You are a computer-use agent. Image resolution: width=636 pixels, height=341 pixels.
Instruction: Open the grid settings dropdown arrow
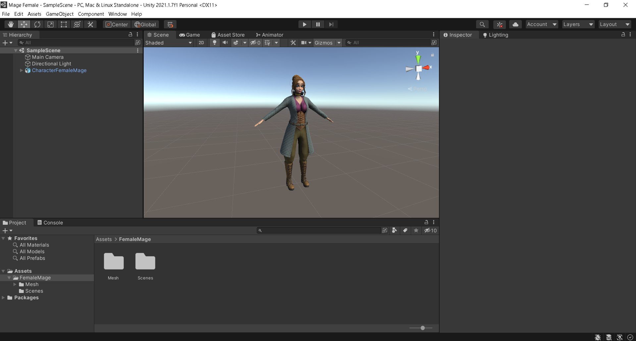coord(276,43)
